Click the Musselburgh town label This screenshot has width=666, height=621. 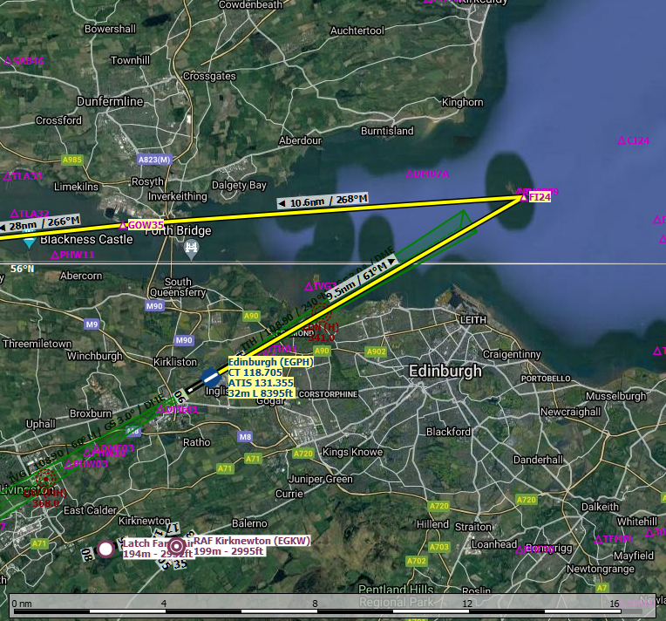point(616,396)
